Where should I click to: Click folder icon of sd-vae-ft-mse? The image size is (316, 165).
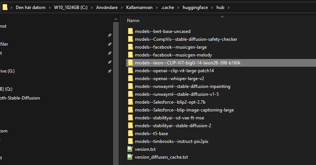[x=130, y=117]
